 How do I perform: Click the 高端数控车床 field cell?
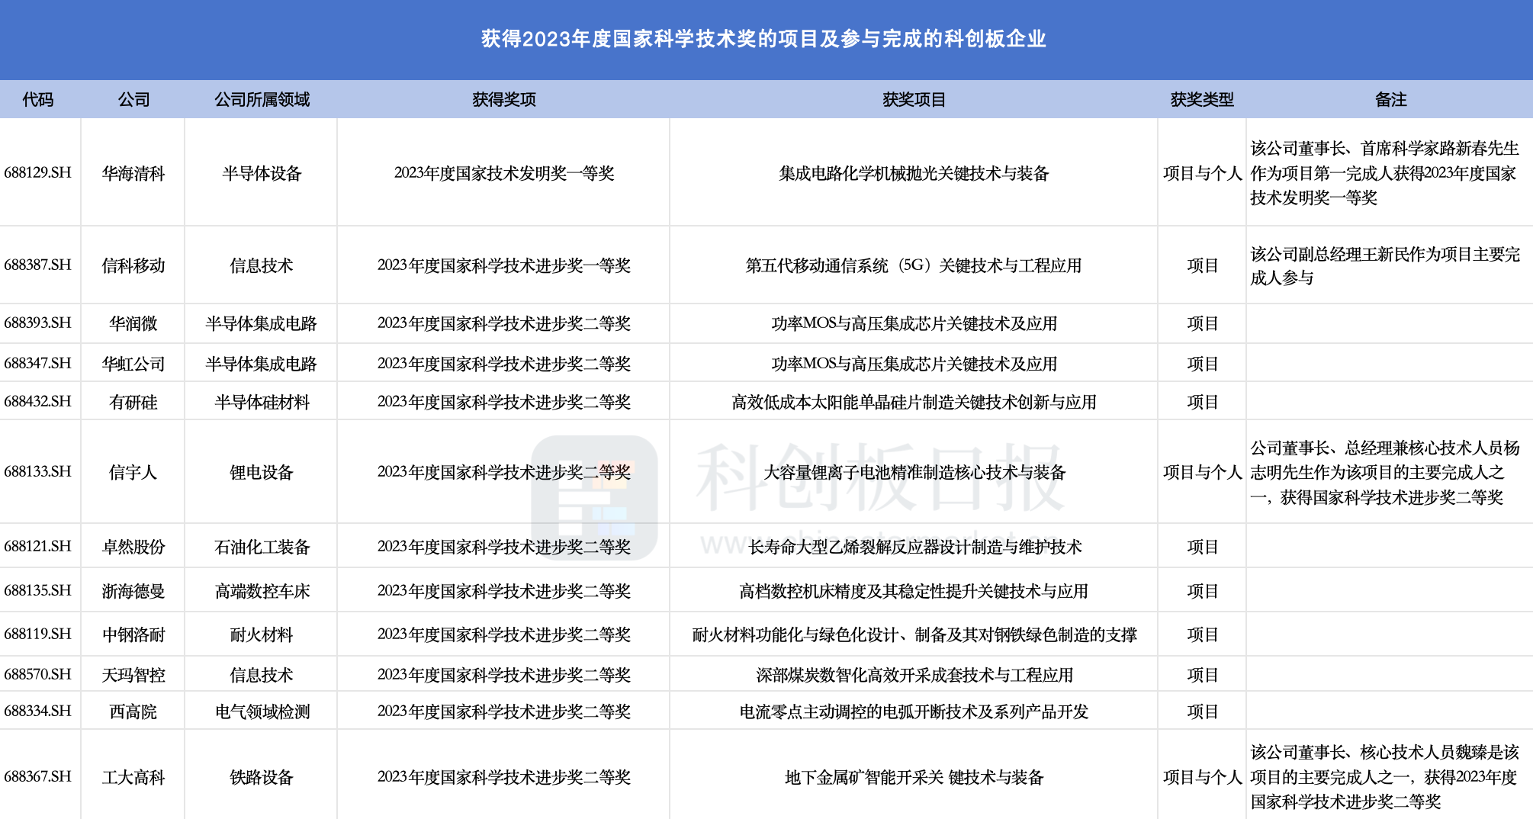(x=262, y=592)
